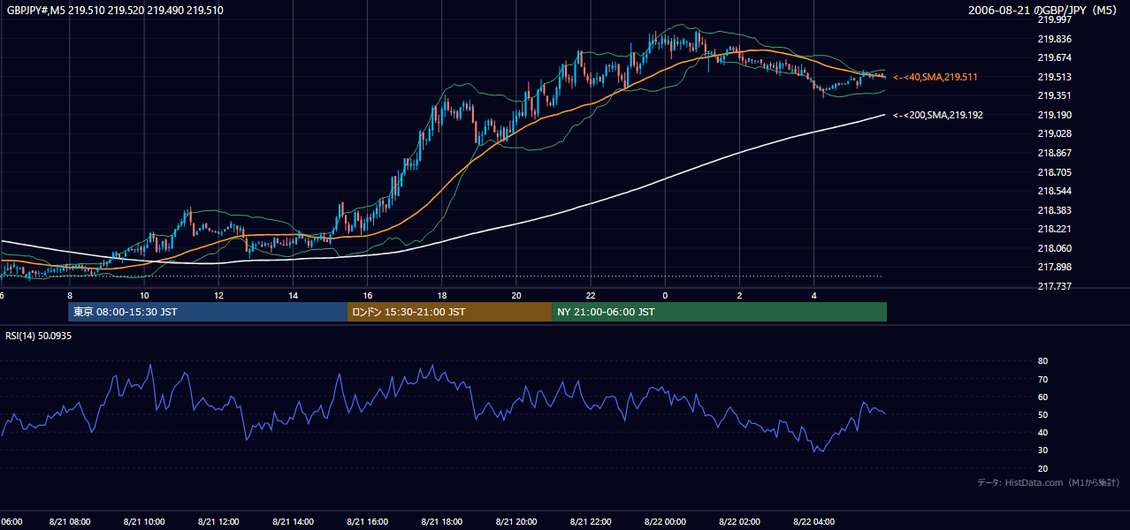This screenshot has height=530, width=1130.
Task: Click time axis label 8/22 02:00
Action: click(740, 522)
